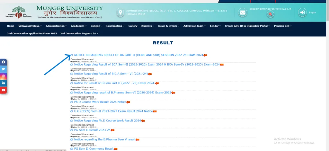Click the envelope mail icon in header

point(243,13)
